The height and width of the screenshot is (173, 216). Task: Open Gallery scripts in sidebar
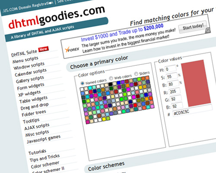tap(30, 80)
